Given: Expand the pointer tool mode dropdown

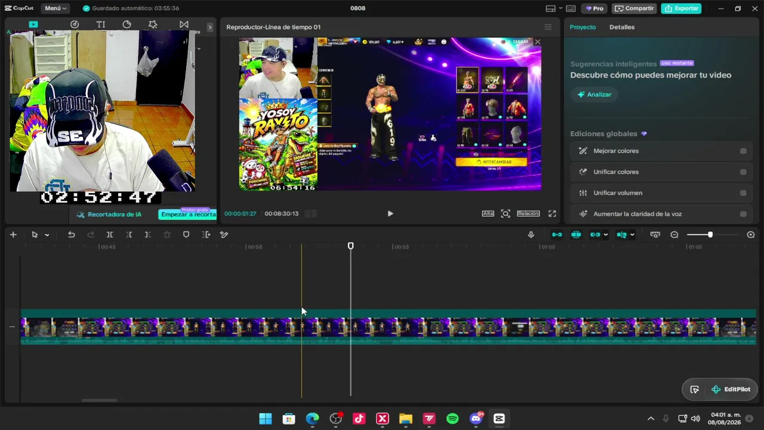Looking at the screenshot, I should click(47, 235).
